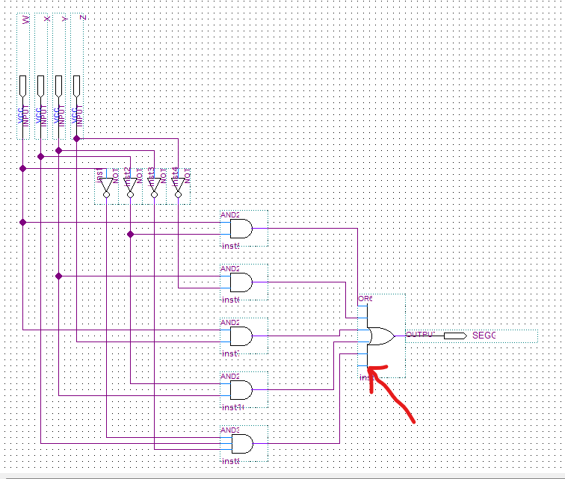565x479 pixels.
Task: Select the Z input pin symbol
Action: coord(76,86)
